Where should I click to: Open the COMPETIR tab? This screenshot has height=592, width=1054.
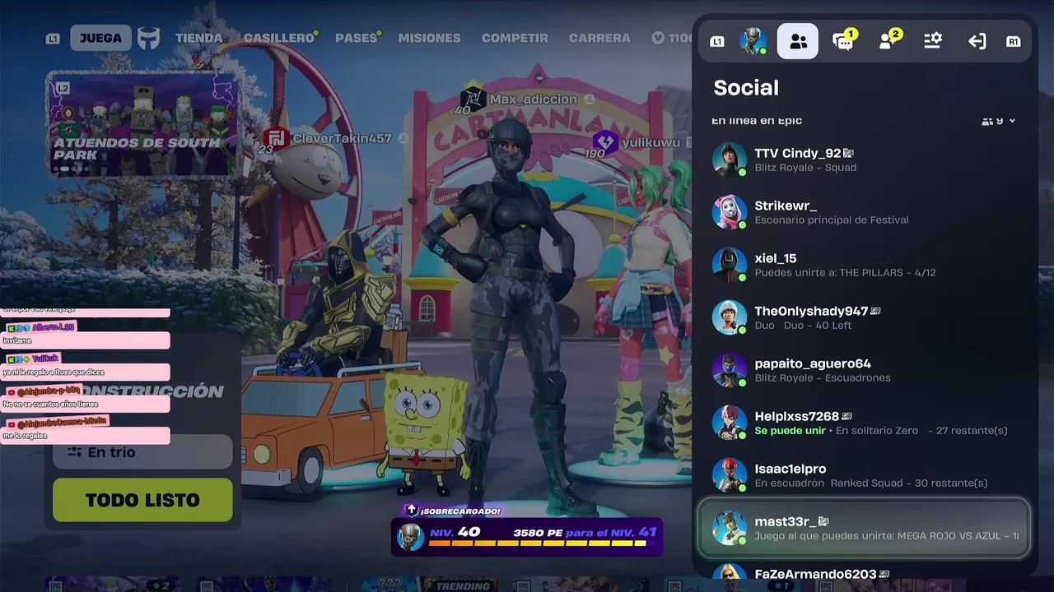[515, 38]
